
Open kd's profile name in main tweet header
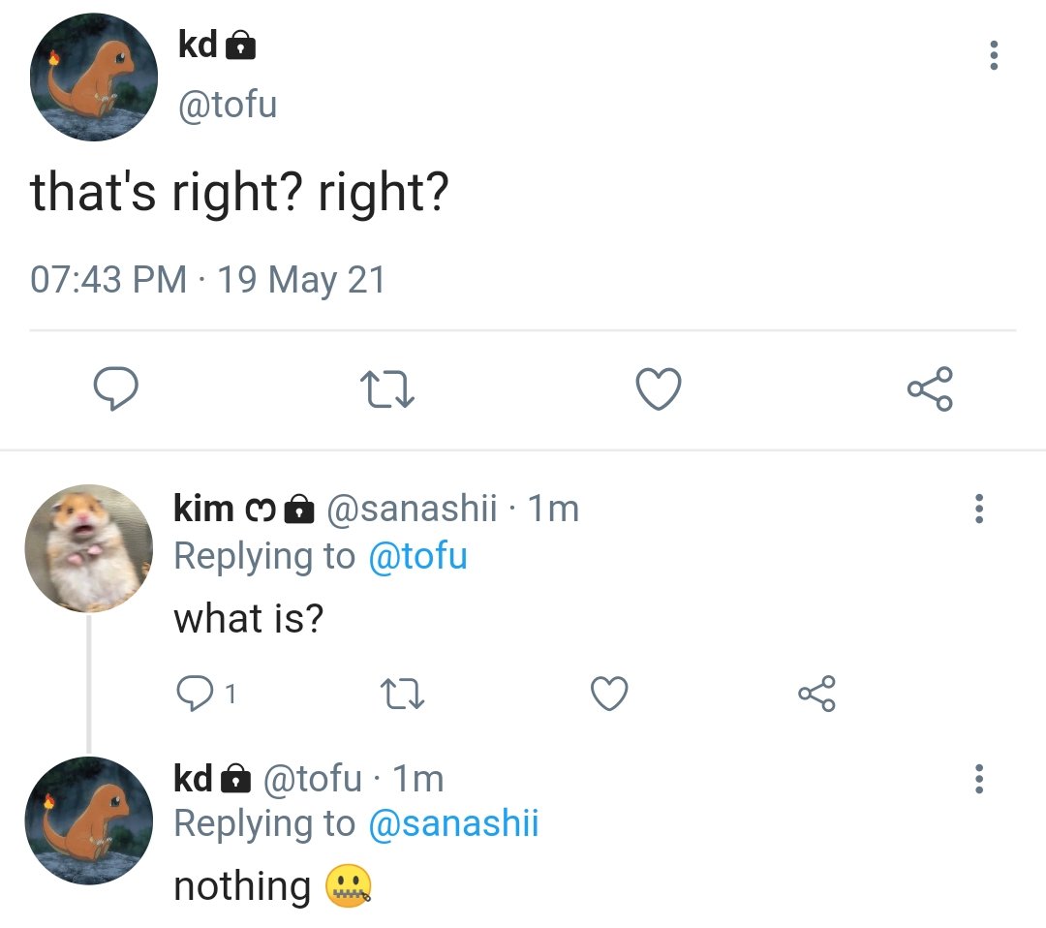pos(198,46)
